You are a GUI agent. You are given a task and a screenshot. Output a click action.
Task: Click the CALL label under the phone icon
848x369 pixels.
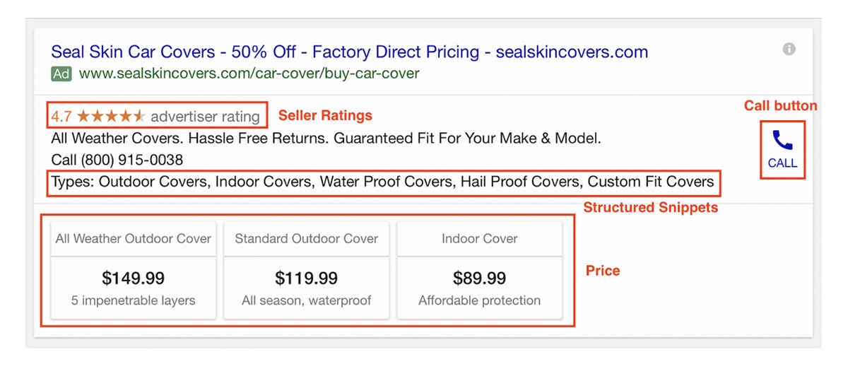(x=782, y=163)
